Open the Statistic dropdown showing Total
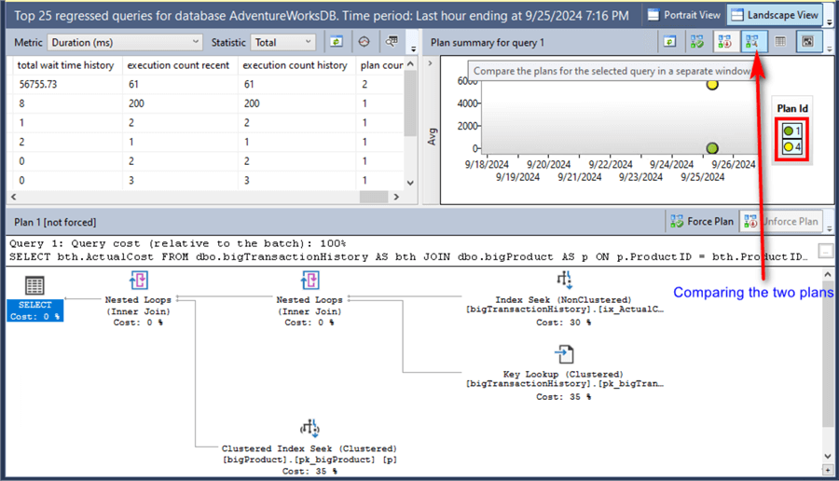 tap(283, 42)
